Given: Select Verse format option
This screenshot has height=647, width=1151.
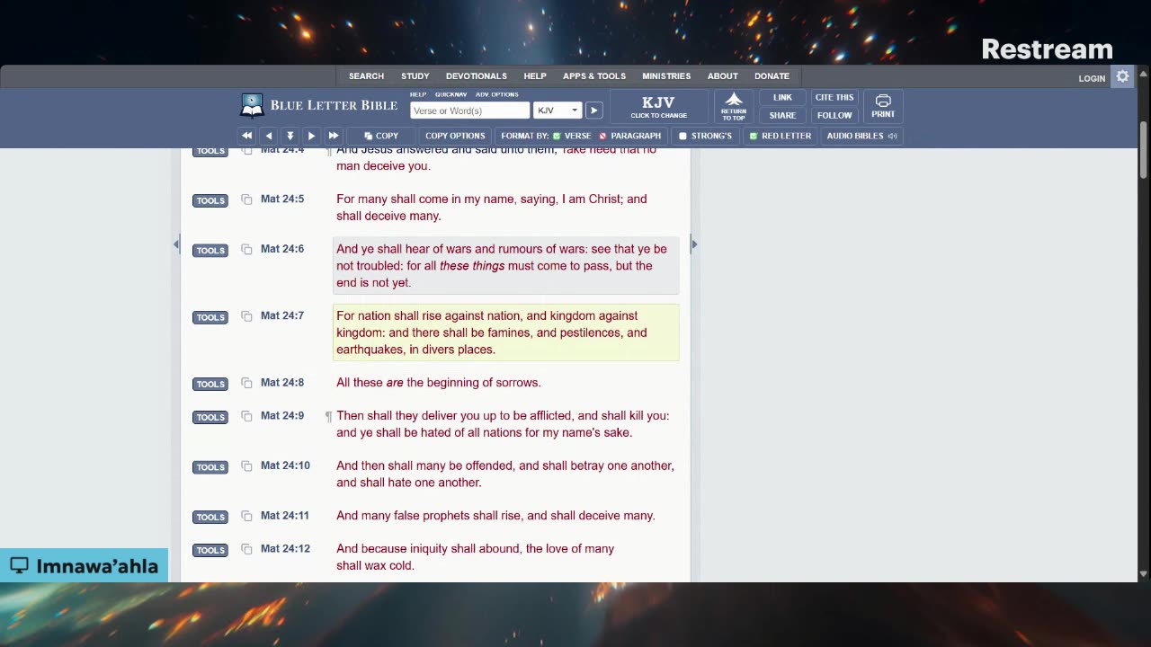Looking at the screenshot, I should pos(572,136).
